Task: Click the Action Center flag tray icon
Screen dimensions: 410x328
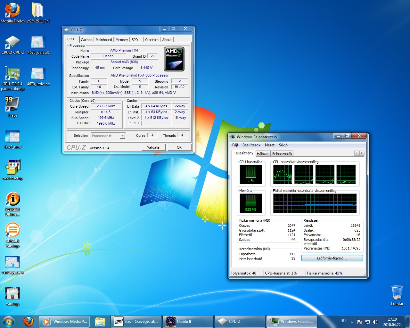Action: pyautogui.click(x=360, y=322)
